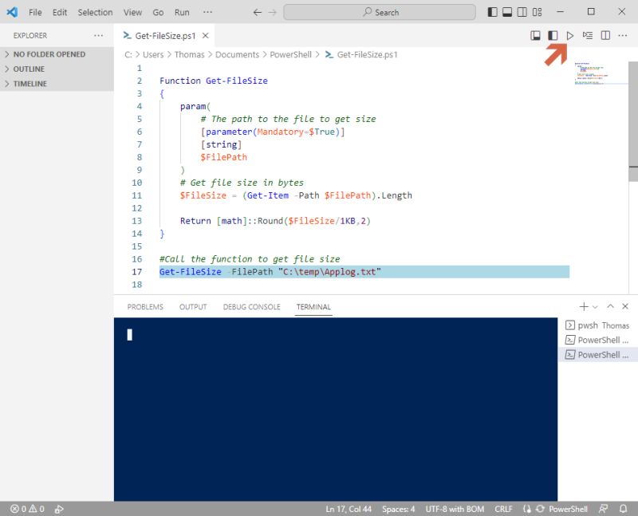
Task: Open notifications bell in status bar
Action: point(624,508)
